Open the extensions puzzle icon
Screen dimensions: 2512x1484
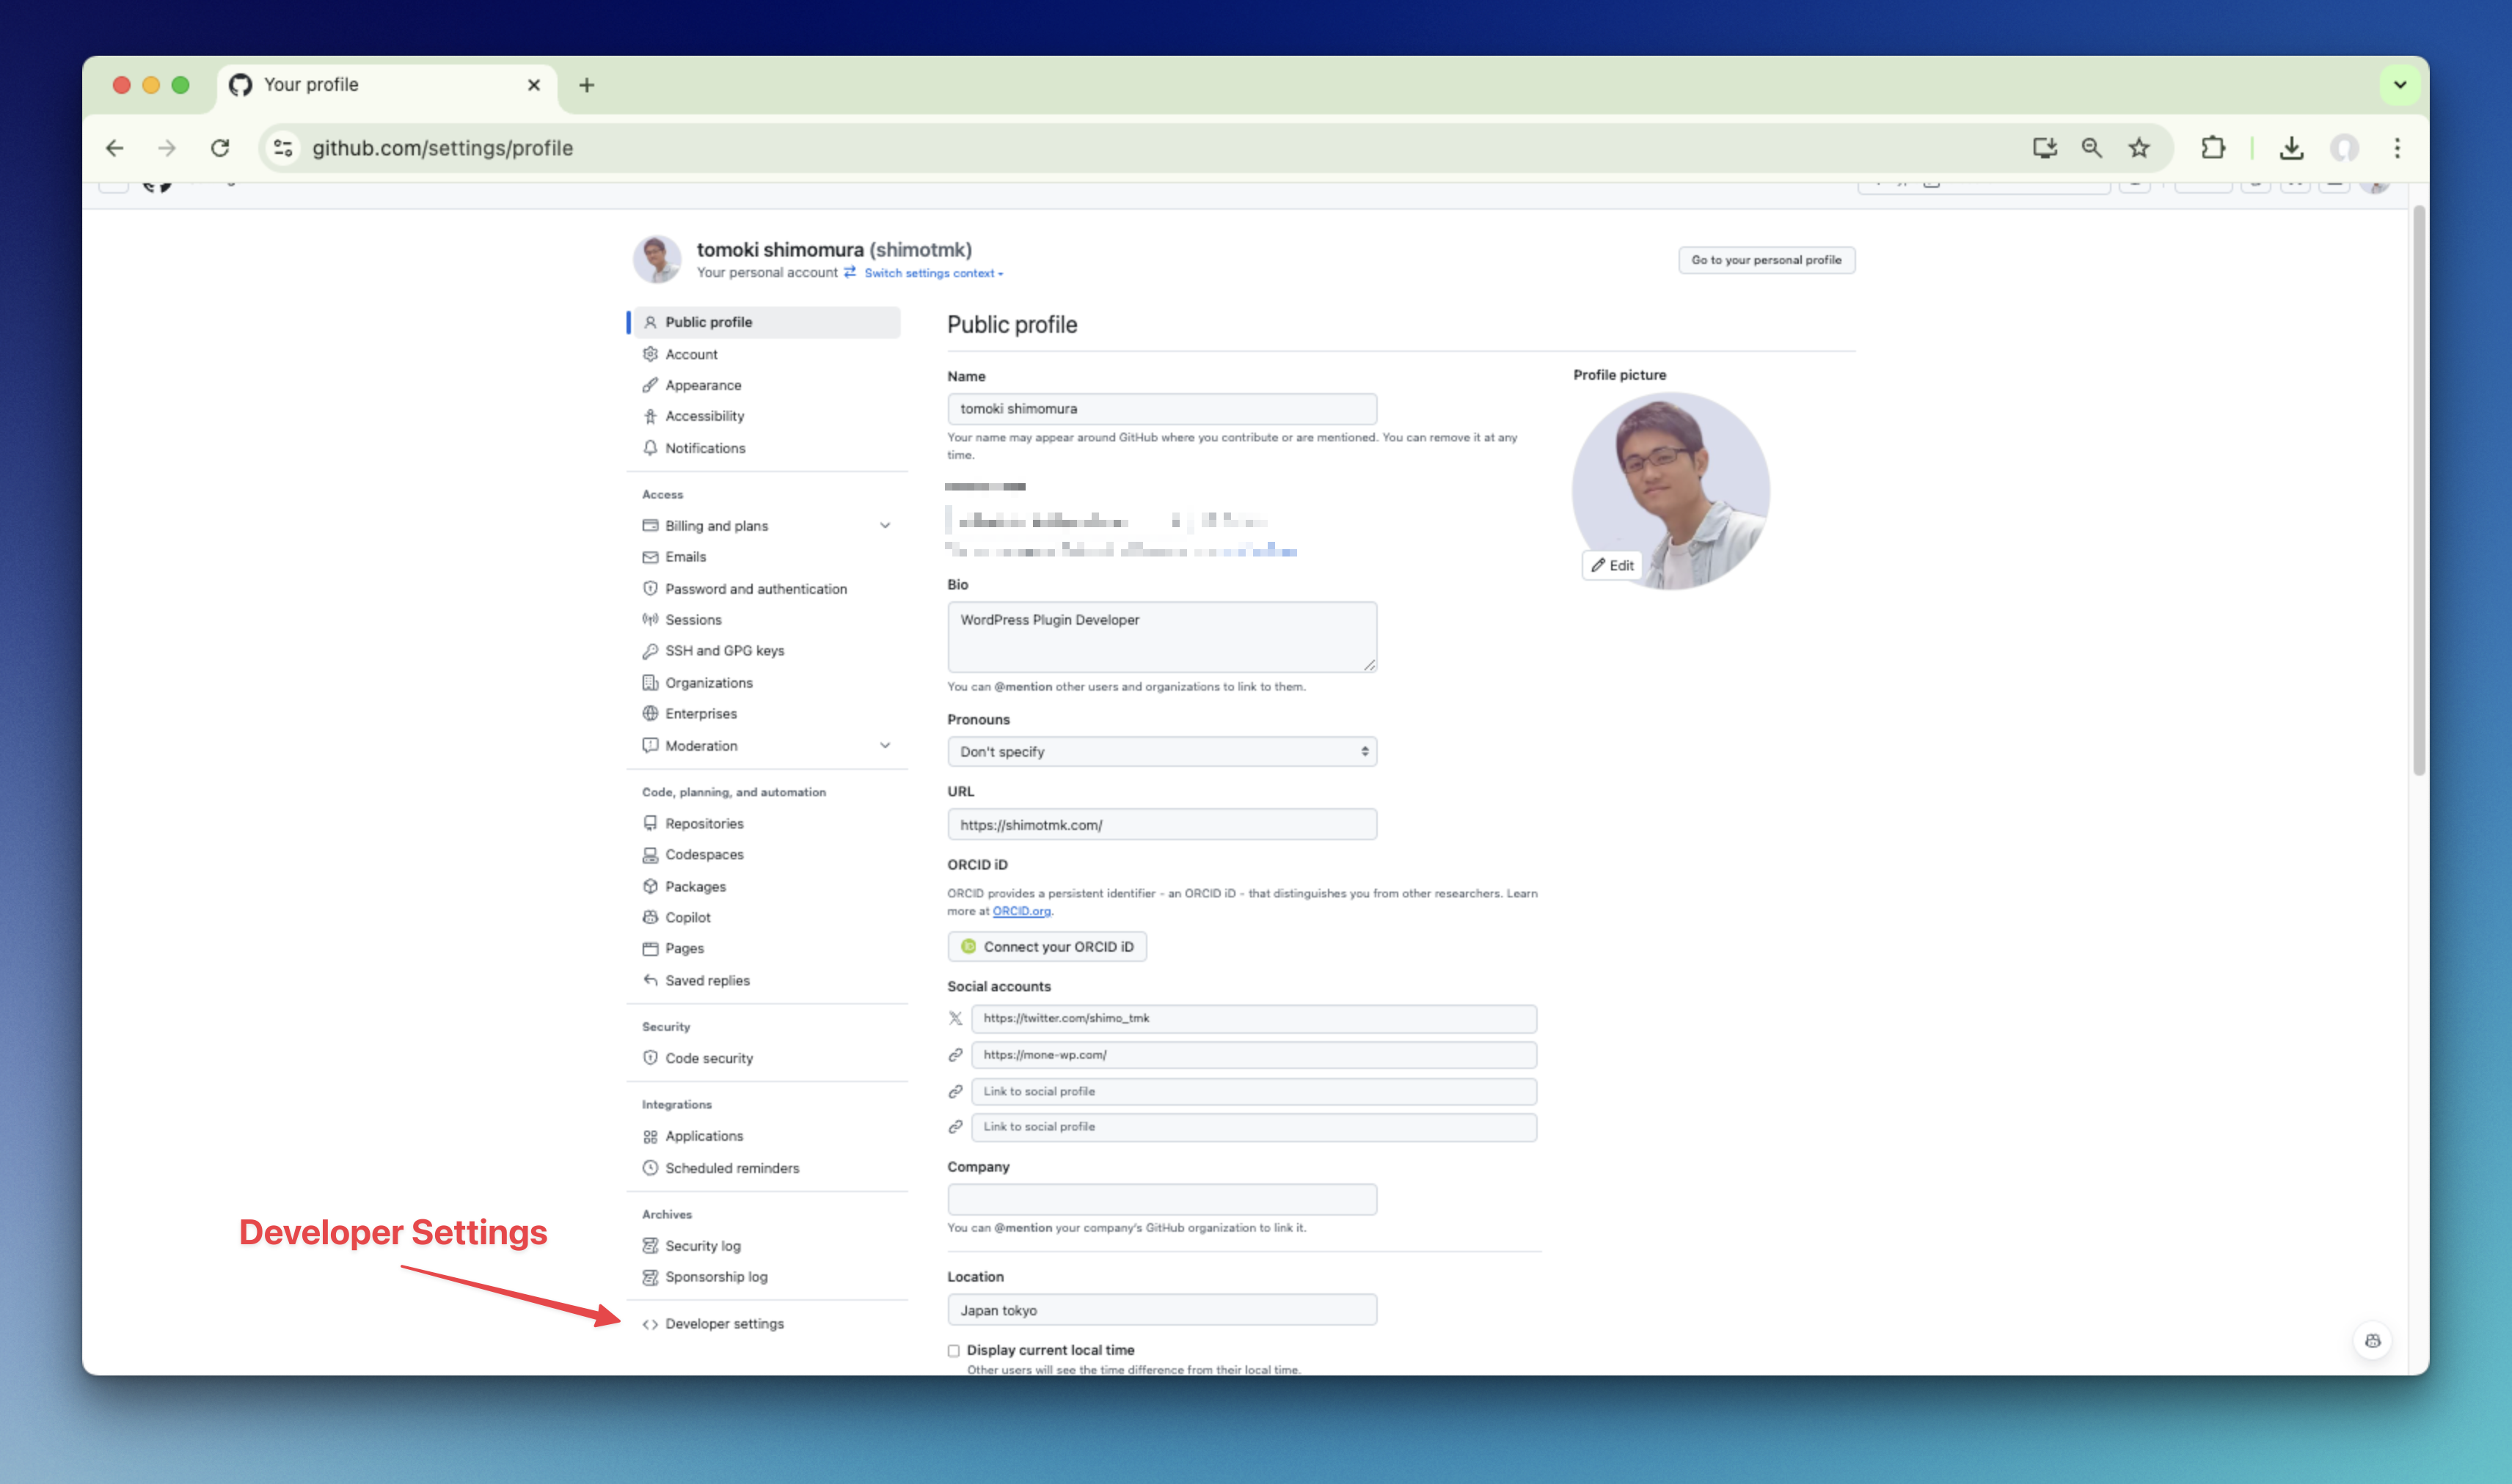click(x=2213, y=148)
